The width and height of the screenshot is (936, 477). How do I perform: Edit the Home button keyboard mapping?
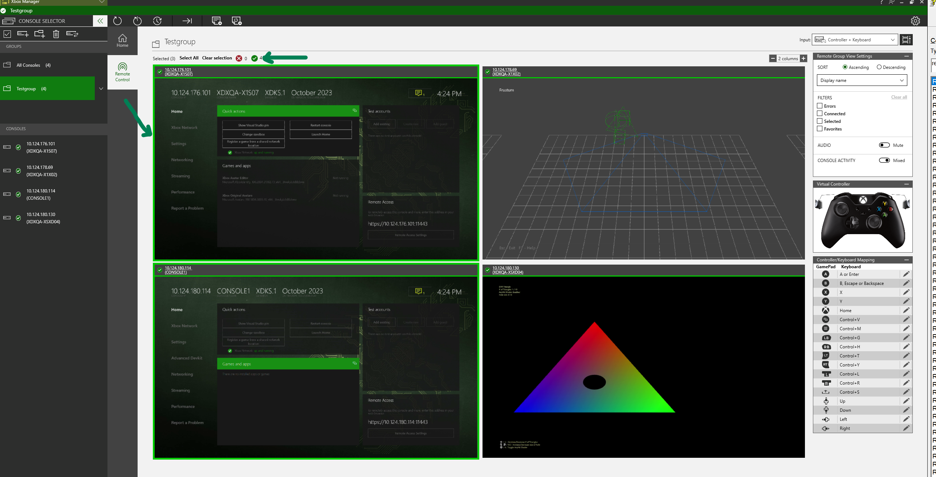point(906,311)
